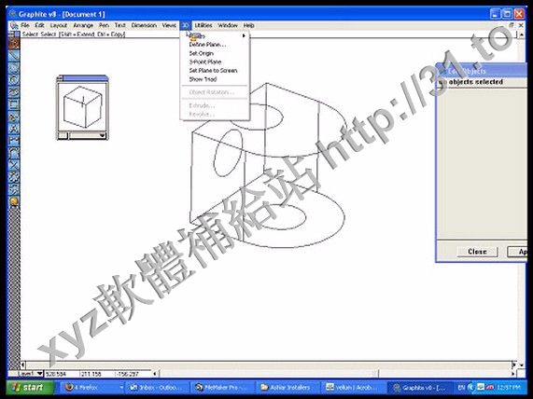
Task: Restore the inner document window
Action: (512, 25)
